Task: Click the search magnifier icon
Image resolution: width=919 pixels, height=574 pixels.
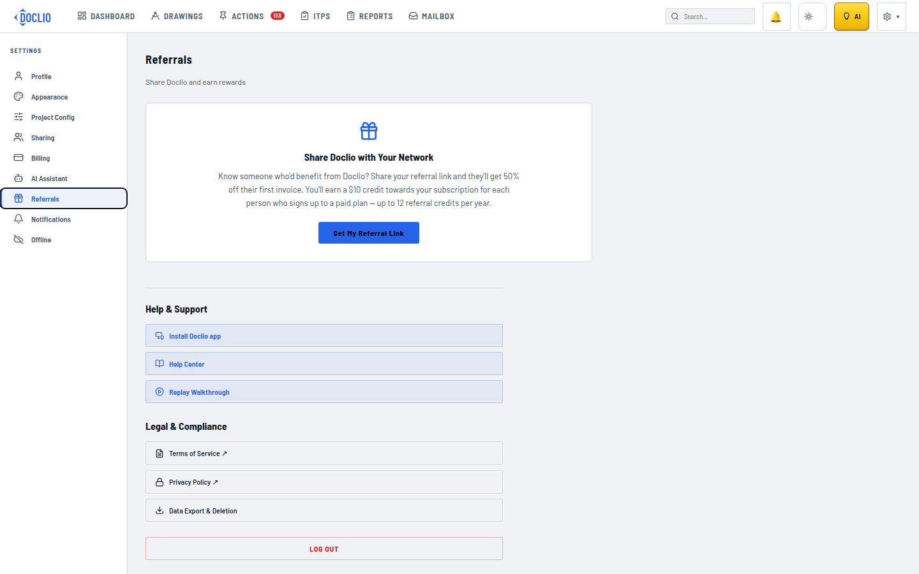Action: pyautogui.click(x=675, y=17)
